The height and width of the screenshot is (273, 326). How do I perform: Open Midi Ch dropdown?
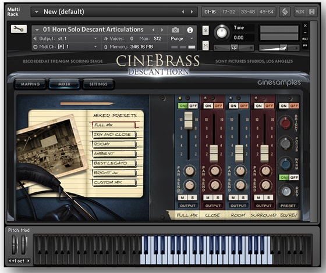tap(95, 46)
